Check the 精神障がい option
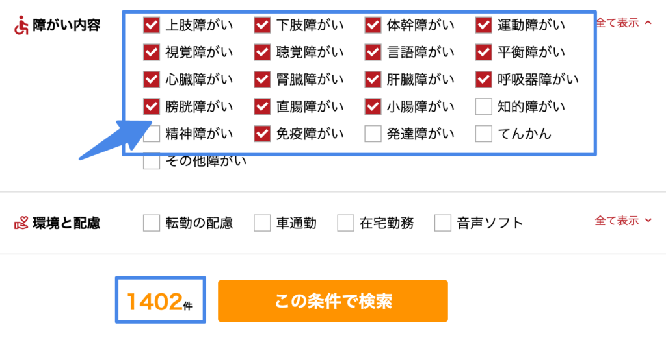This screenshot has height=338, width=666. coord(152,134)
